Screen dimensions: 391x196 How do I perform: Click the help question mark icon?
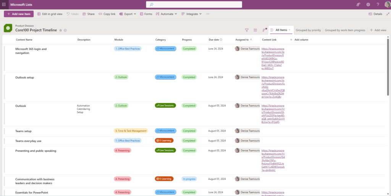pyautogui.click(x=378, y=4)
